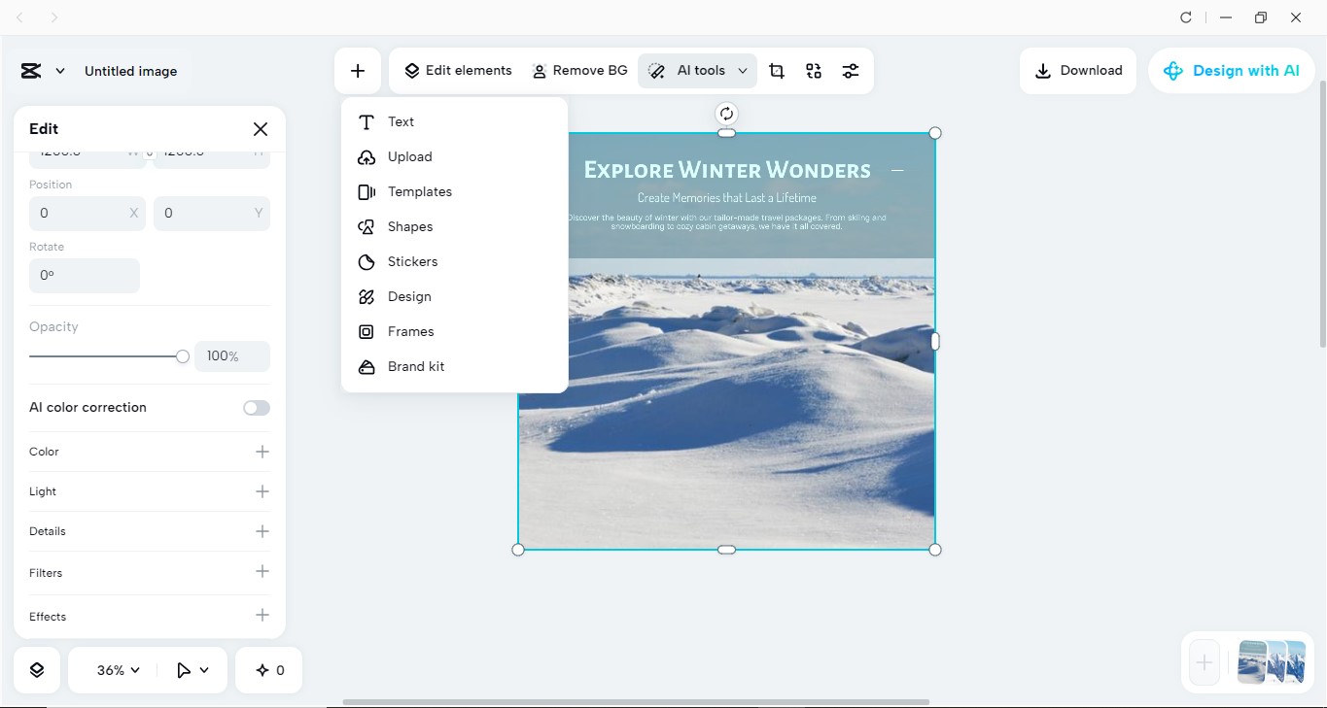Open the Edit elements tool
This screenshot has height=708, width=1327.
[x=458, y=70]
